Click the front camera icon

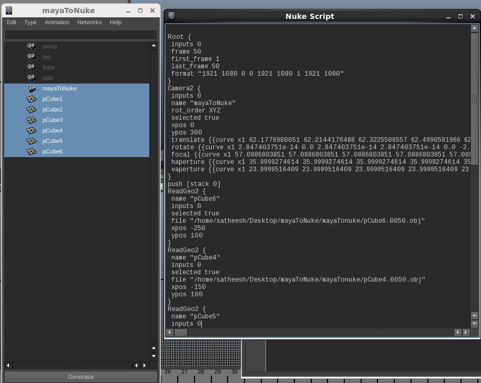pyautogui.click(x=32, y=67)
